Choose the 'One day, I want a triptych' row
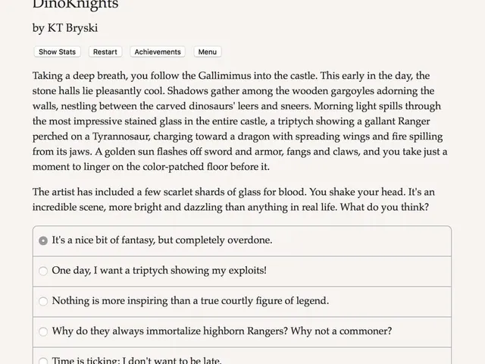The image size is (485, 364). (242, 271)
